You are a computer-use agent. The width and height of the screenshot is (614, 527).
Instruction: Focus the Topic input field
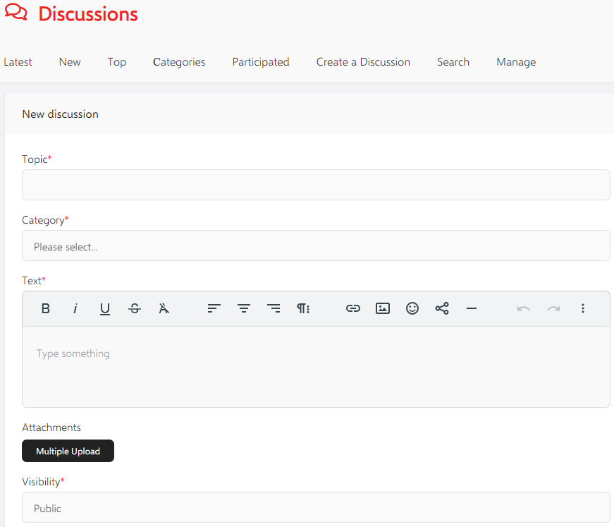coord(316,185)
